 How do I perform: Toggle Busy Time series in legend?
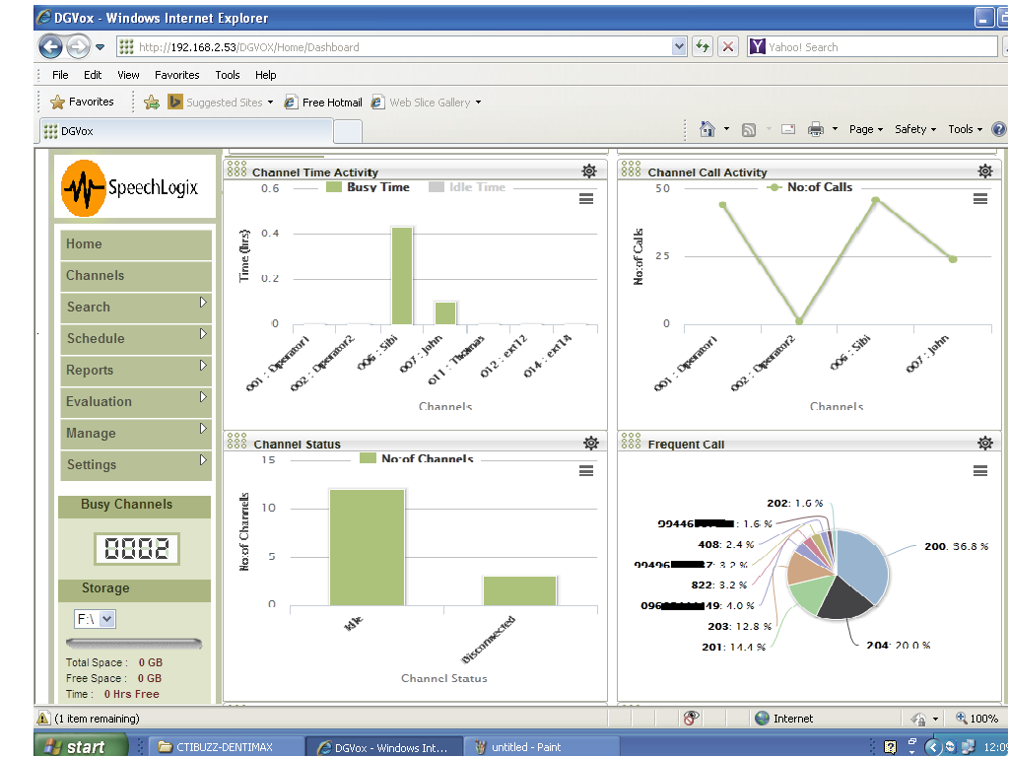click(x=368, y=187)
